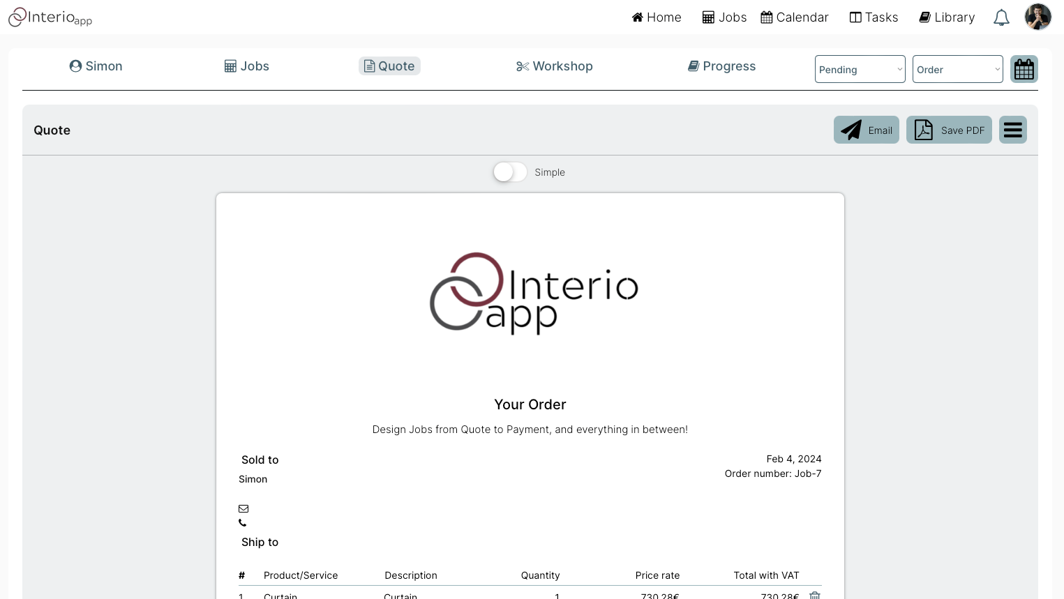Click the 'Ship to' label
The image size is (1064, 599).
[x=260, y=542]
